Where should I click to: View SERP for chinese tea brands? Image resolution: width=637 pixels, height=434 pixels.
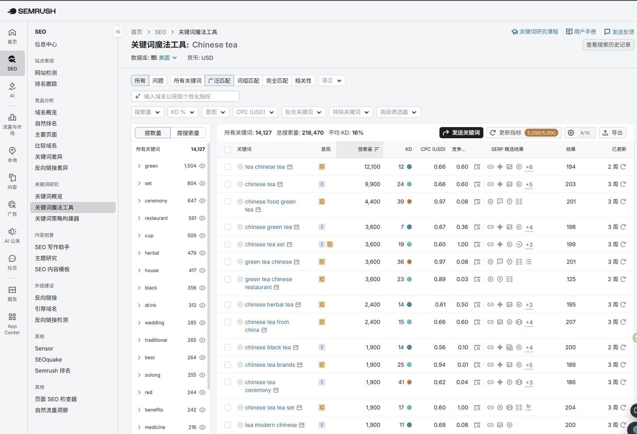(477, 365)
